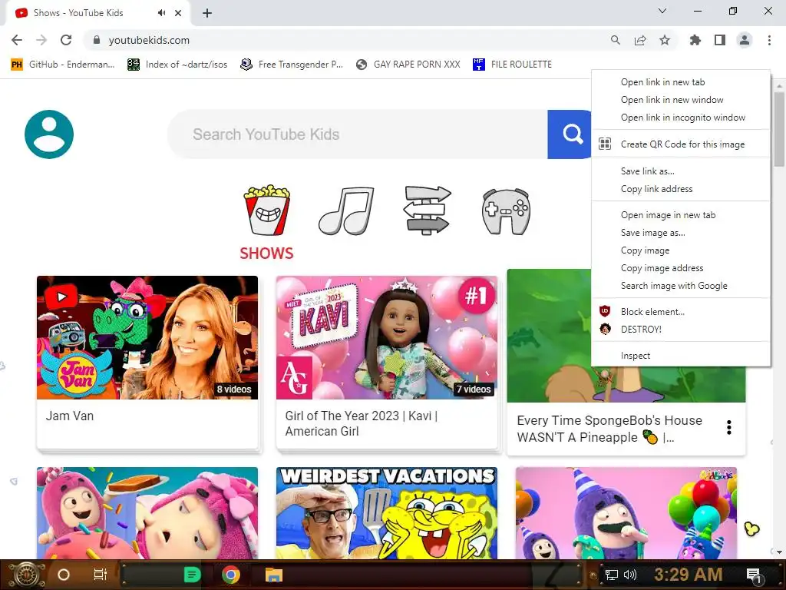
Task: Reload the page with refresh icon
Action: (x=66, y=40)
